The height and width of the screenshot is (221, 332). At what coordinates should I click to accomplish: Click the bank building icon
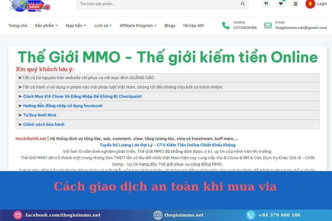pos(295,4)
